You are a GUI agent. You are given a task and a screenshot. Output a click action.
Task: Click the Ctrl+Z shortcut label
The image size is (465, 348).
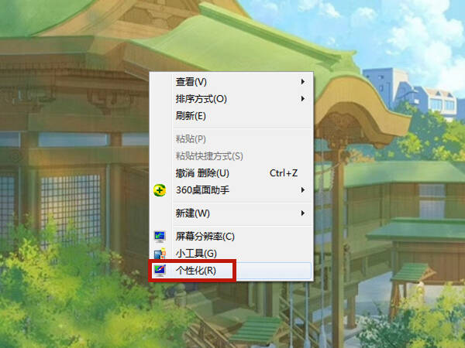tap(284, 173)
